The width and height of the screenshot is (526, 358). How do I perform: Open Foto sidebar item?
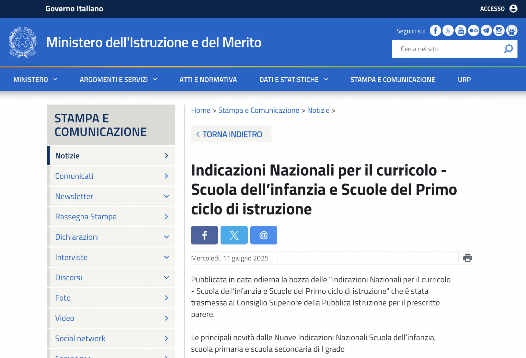[111, 298]
